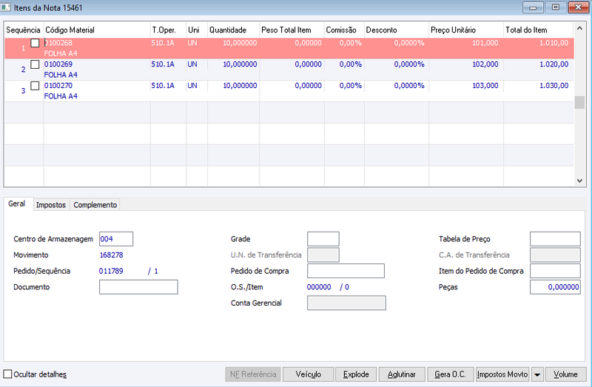592x387 pixels.
Task: Tick the checkbox for item 0100269
Action: tap(35, 64)
